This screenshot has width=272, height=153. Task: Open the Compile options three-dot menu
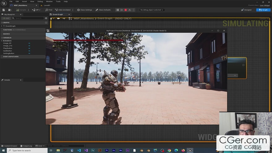28,10
